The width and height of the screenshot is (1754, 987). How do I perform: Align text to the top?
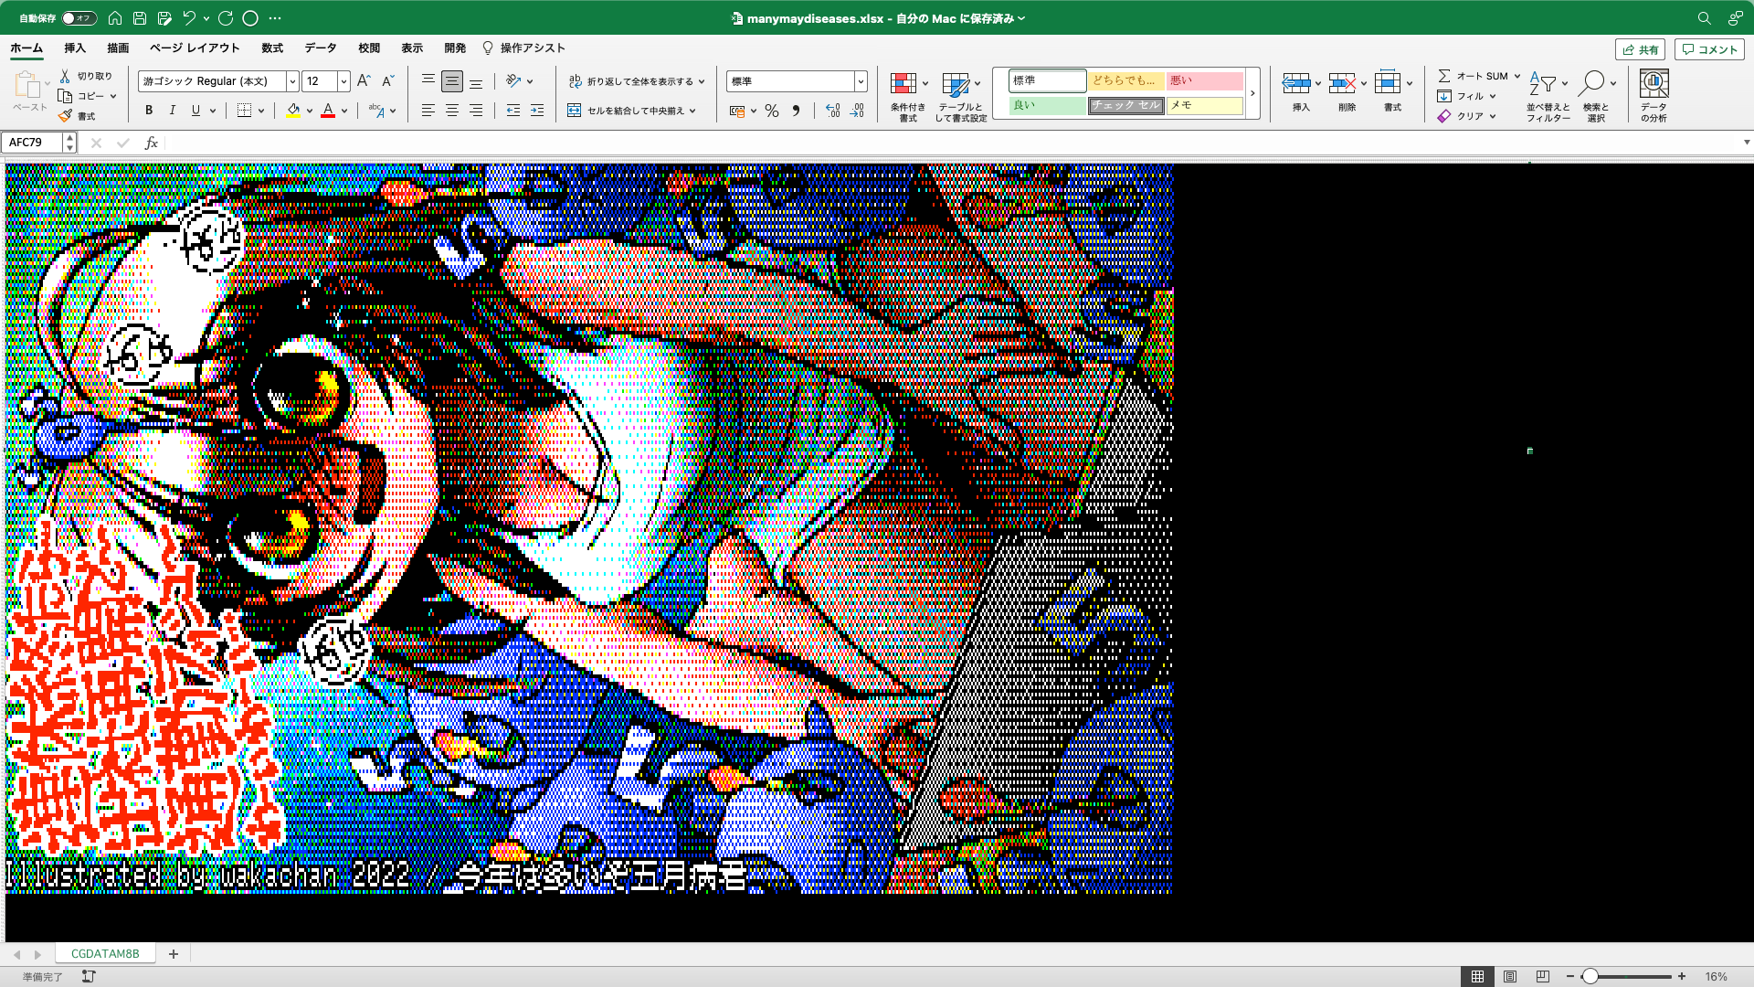(x=428, y=81)
